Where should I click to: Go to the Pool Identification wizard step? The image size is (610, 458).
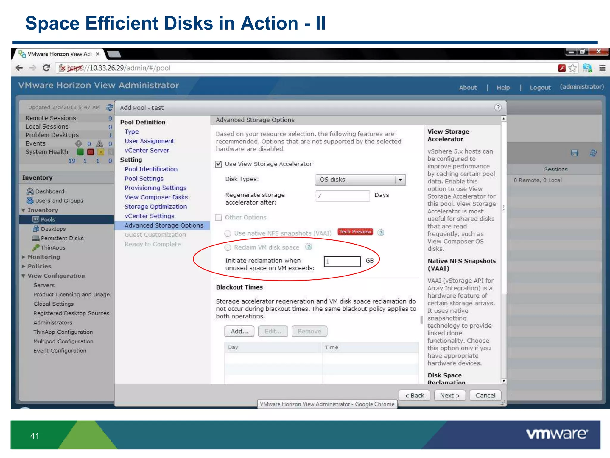pyautogui.click(x=151, y=169)
